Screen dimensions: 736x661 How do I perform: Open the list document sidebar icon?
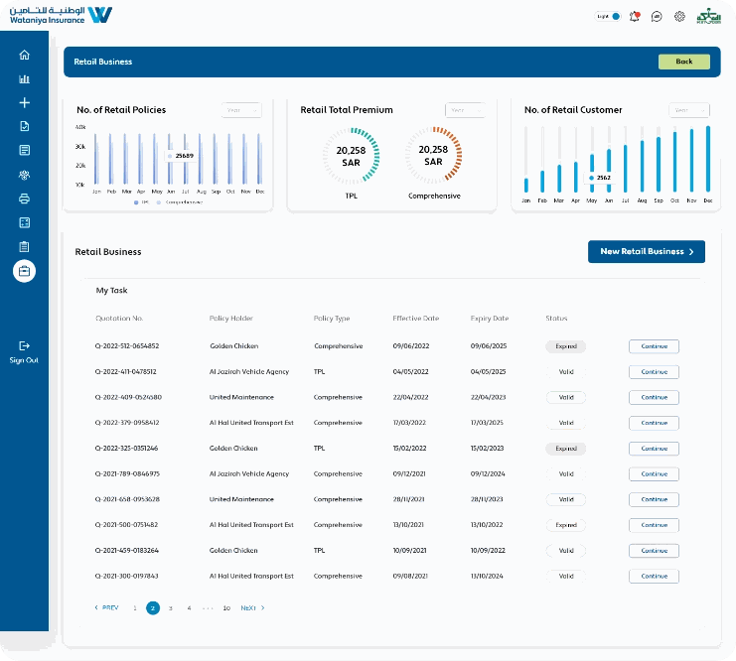coord(25,150)
